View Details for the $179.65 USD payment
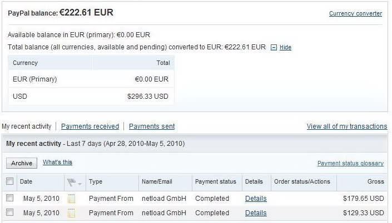Screen dimensions: 392x223 click(256, 199)
